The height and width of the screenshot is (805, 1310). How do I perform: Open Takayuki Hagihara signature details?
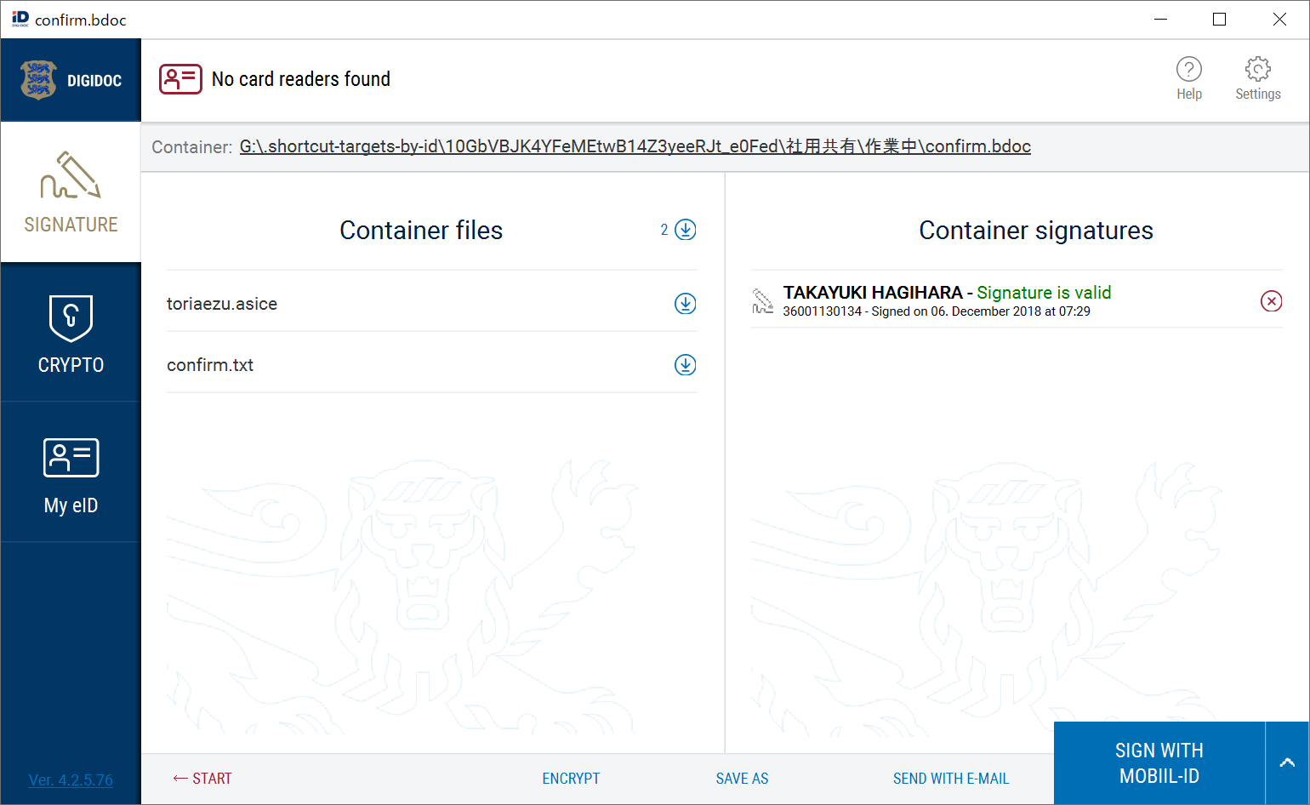(1017, 300)
